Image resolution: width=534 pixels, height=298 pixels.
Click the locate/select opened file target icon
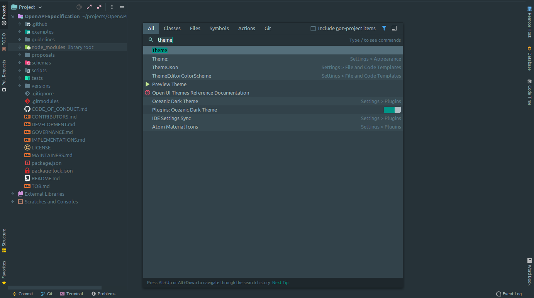click(x=79, y=7)
